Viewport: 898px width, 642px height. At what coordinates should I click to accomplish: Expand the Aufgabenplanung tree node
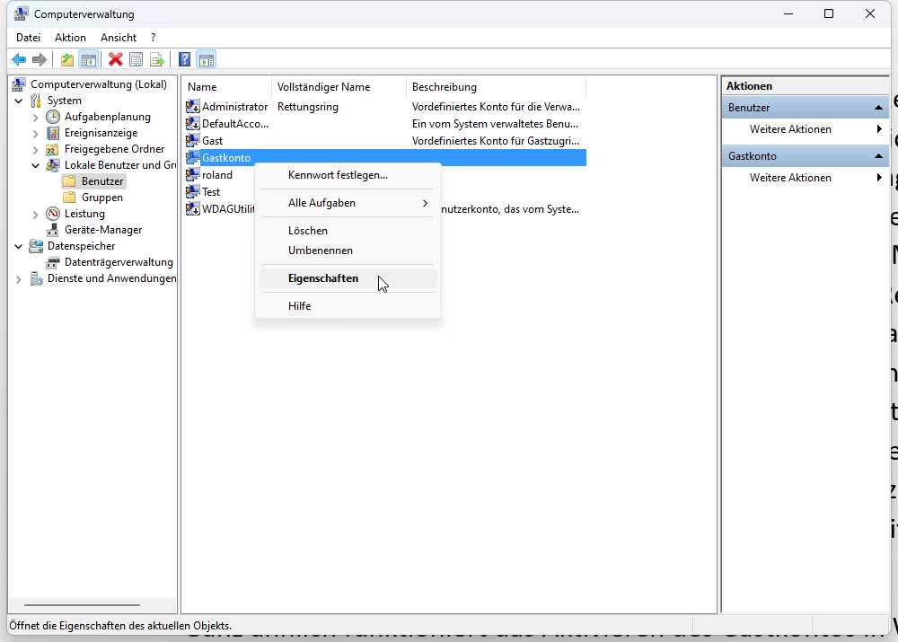pyautogui.click(x=36, y=117)
